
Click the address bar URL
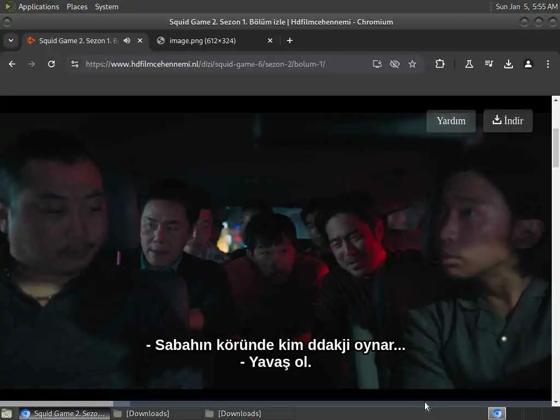pyautogui.click(x=206, y=64)
